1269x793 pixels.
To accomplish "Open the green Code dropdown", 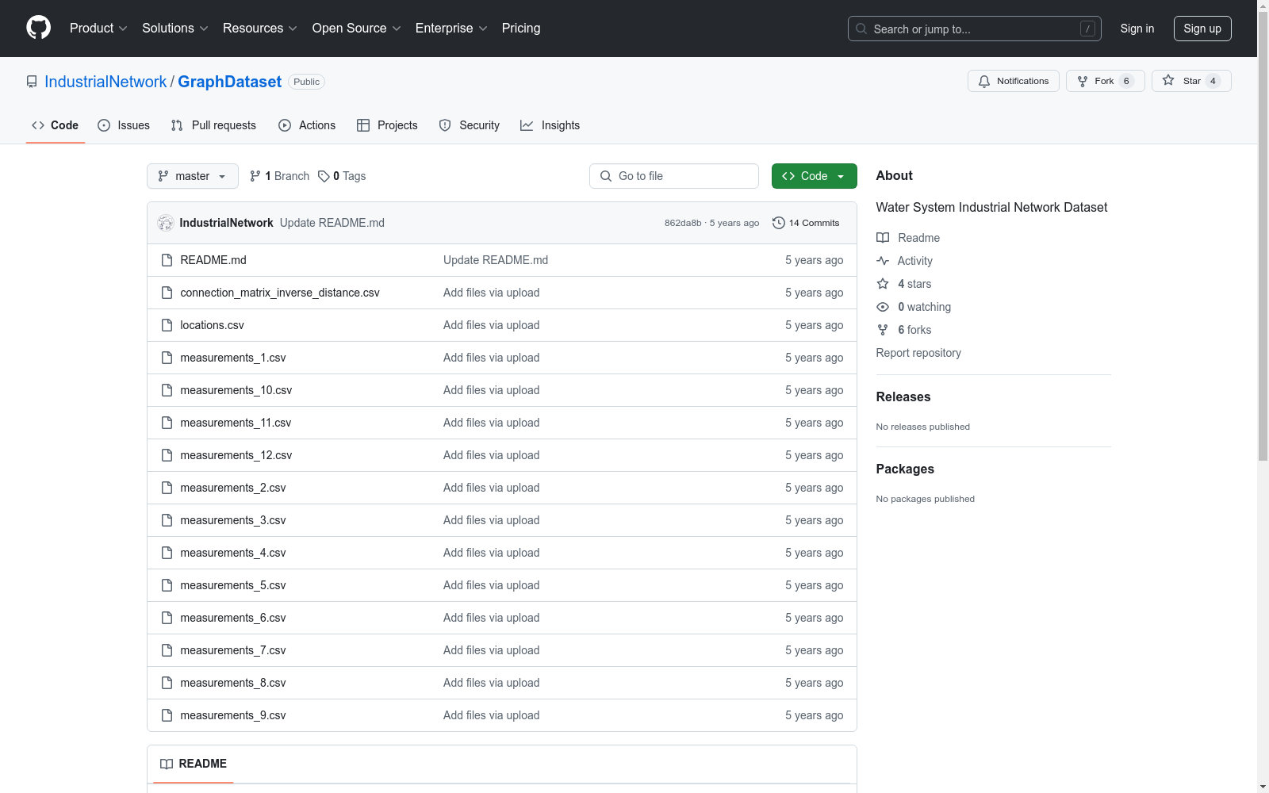I will point(814,176).
